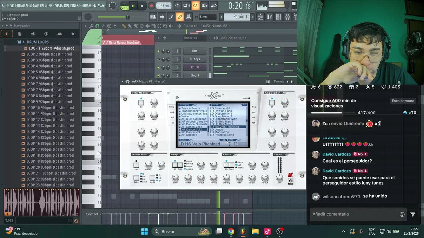424x238 pixels.
Task: Open the cloud tab in browser
Action: [60, 34]
